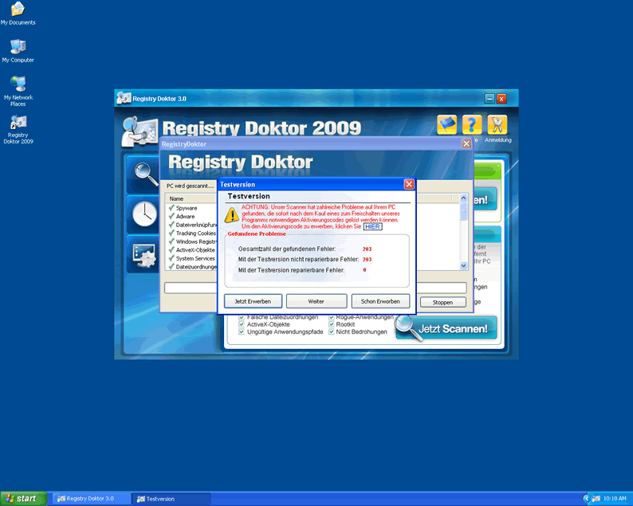Click Weiter in the Testversion dialog
633x506 pixels.
(316, 301)
